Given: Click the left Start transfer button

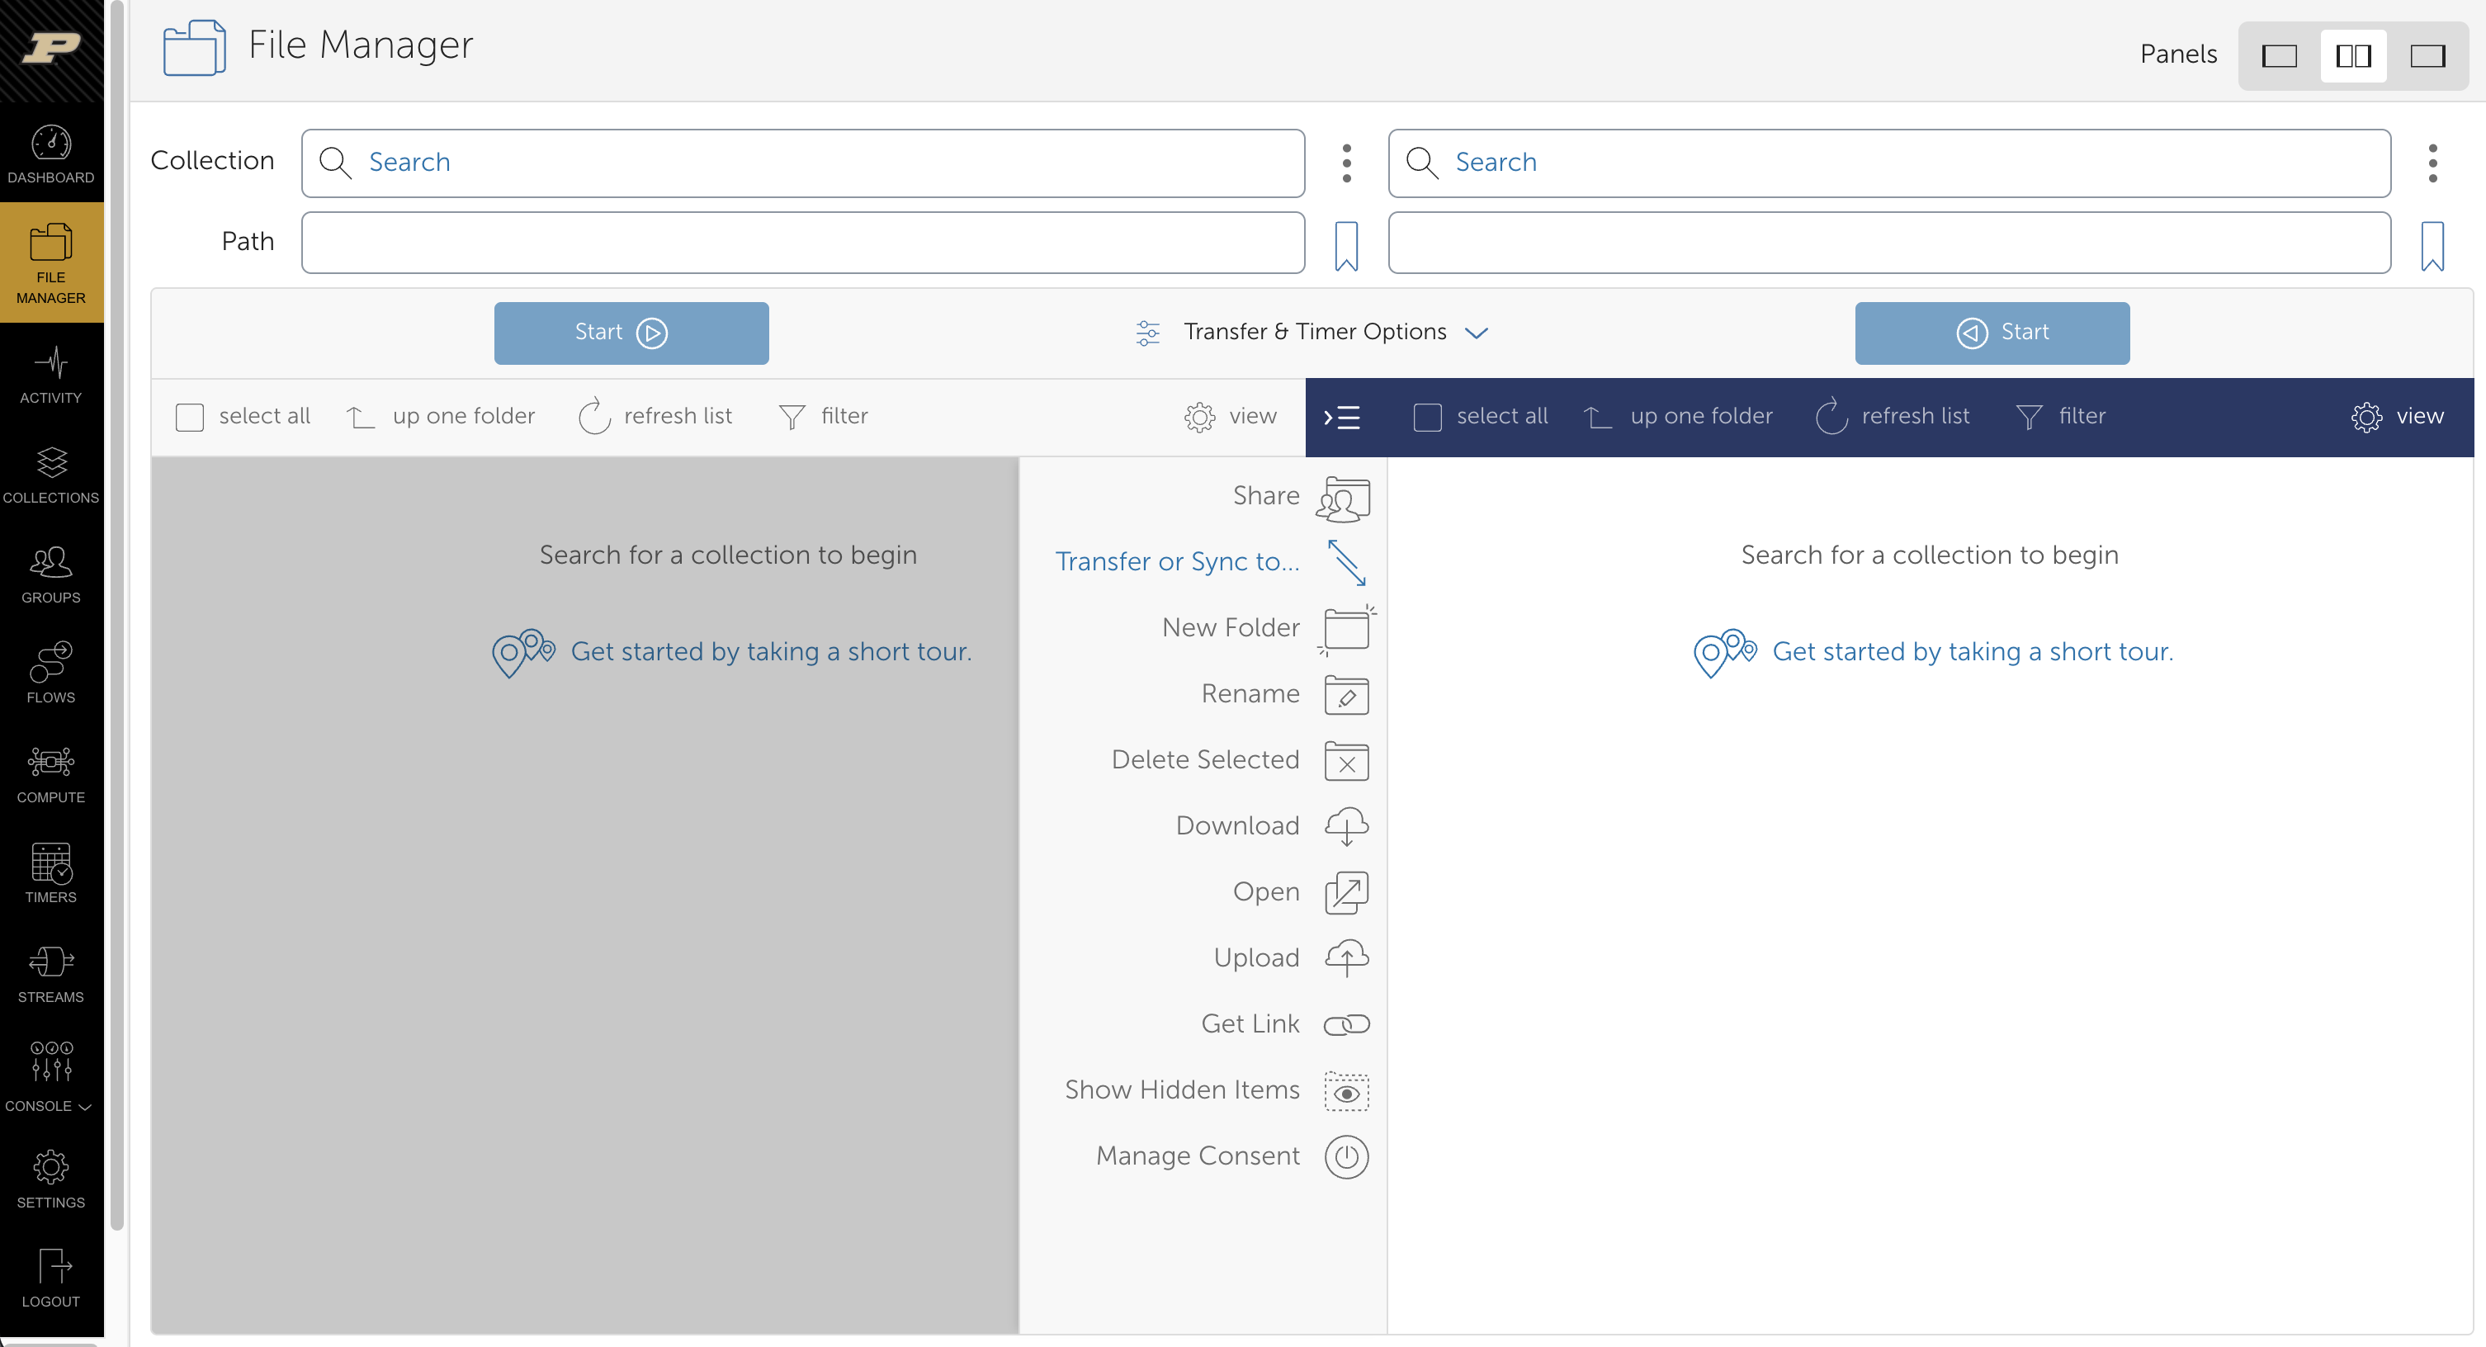Looking at the screenshot, I should tap(631, 333).
